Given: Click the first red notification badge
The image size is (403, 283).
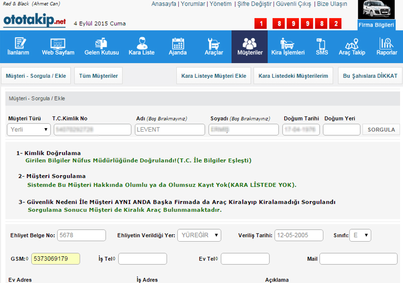Looking at the screenshot, I should click(261, 23).
